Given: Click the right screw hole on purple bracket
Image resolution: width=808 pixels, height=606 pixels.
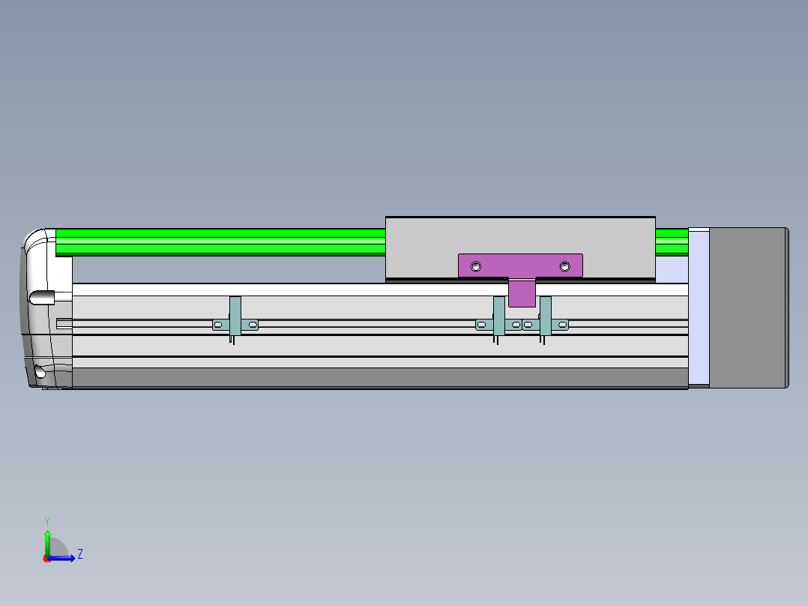Looking at the screenshot, I should [565, 267].
